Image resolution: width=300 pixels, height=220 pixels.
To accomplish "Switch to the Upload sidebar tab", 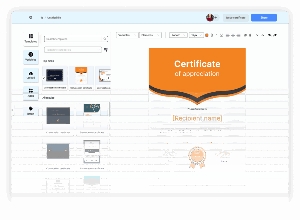I will pos(31,75).
